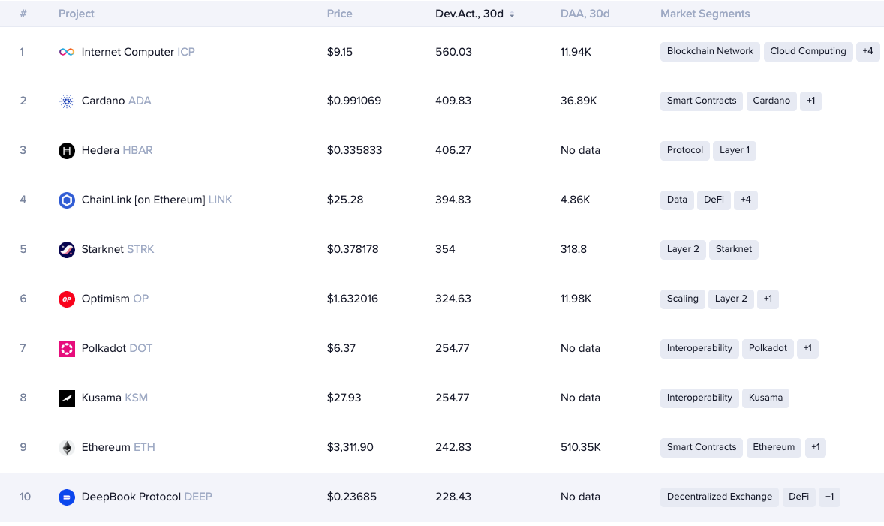Click the Kusama black bird logo icon
Viewport: 884px width, 526px height.
coord(67,398)
